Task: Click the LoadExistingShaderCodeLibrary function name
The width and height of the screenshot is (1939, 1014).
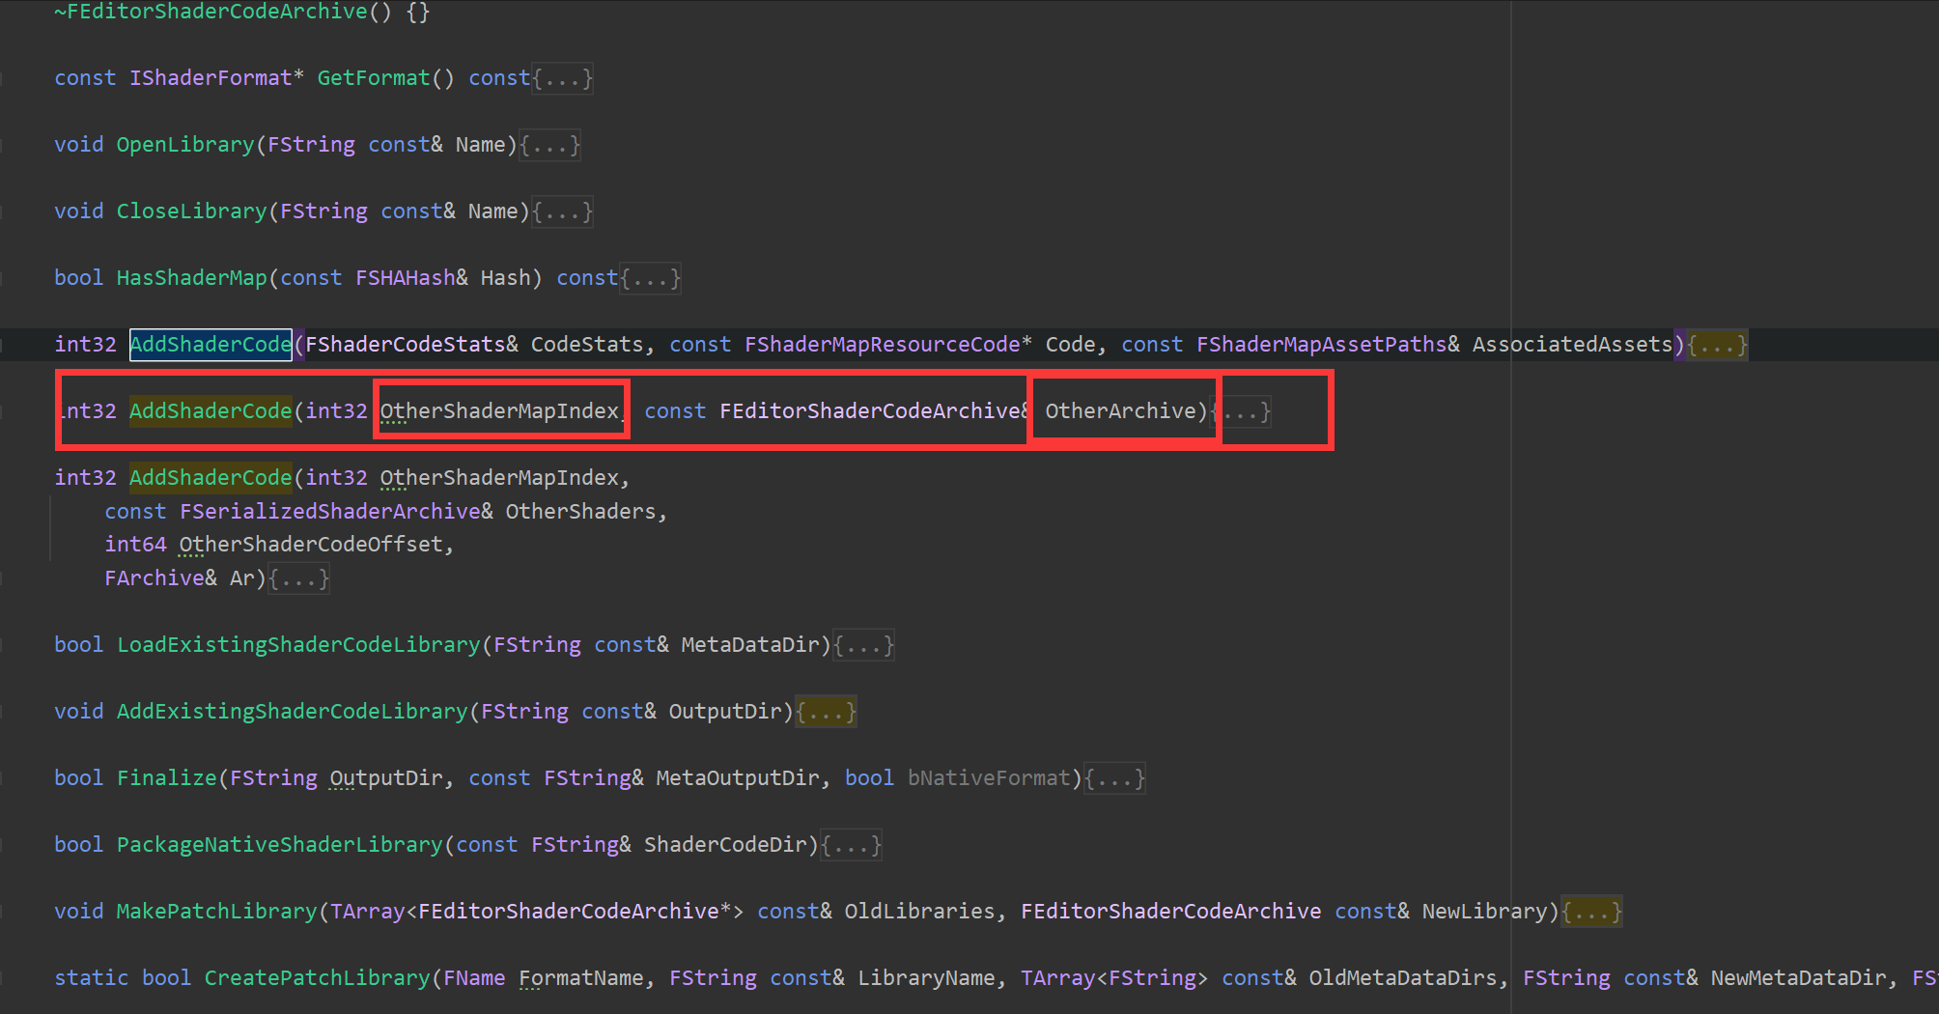Action: 298,645
